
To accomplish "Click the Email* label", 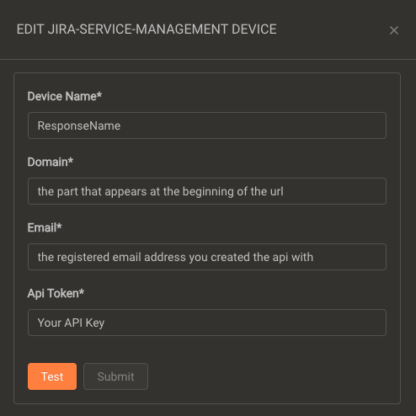I will pyautogui.click(x=45, y=227).
